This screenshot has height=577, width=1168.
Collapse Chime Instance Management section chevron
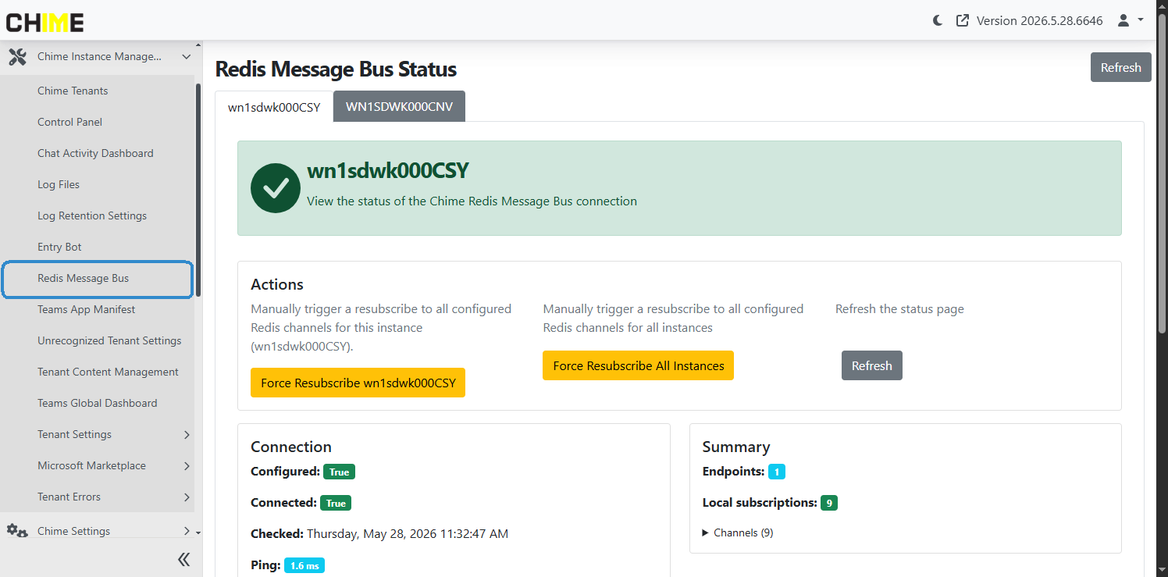pos(187,57)
